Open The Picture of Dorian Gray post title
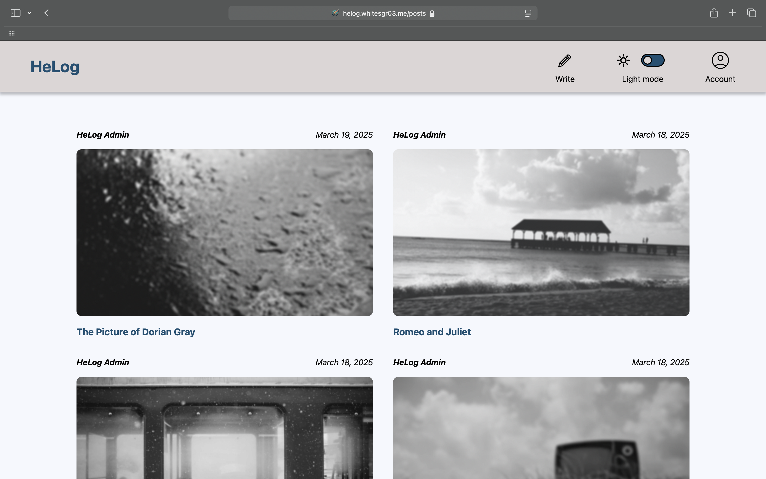Screen dimensions: 766x479 [136, 332]
